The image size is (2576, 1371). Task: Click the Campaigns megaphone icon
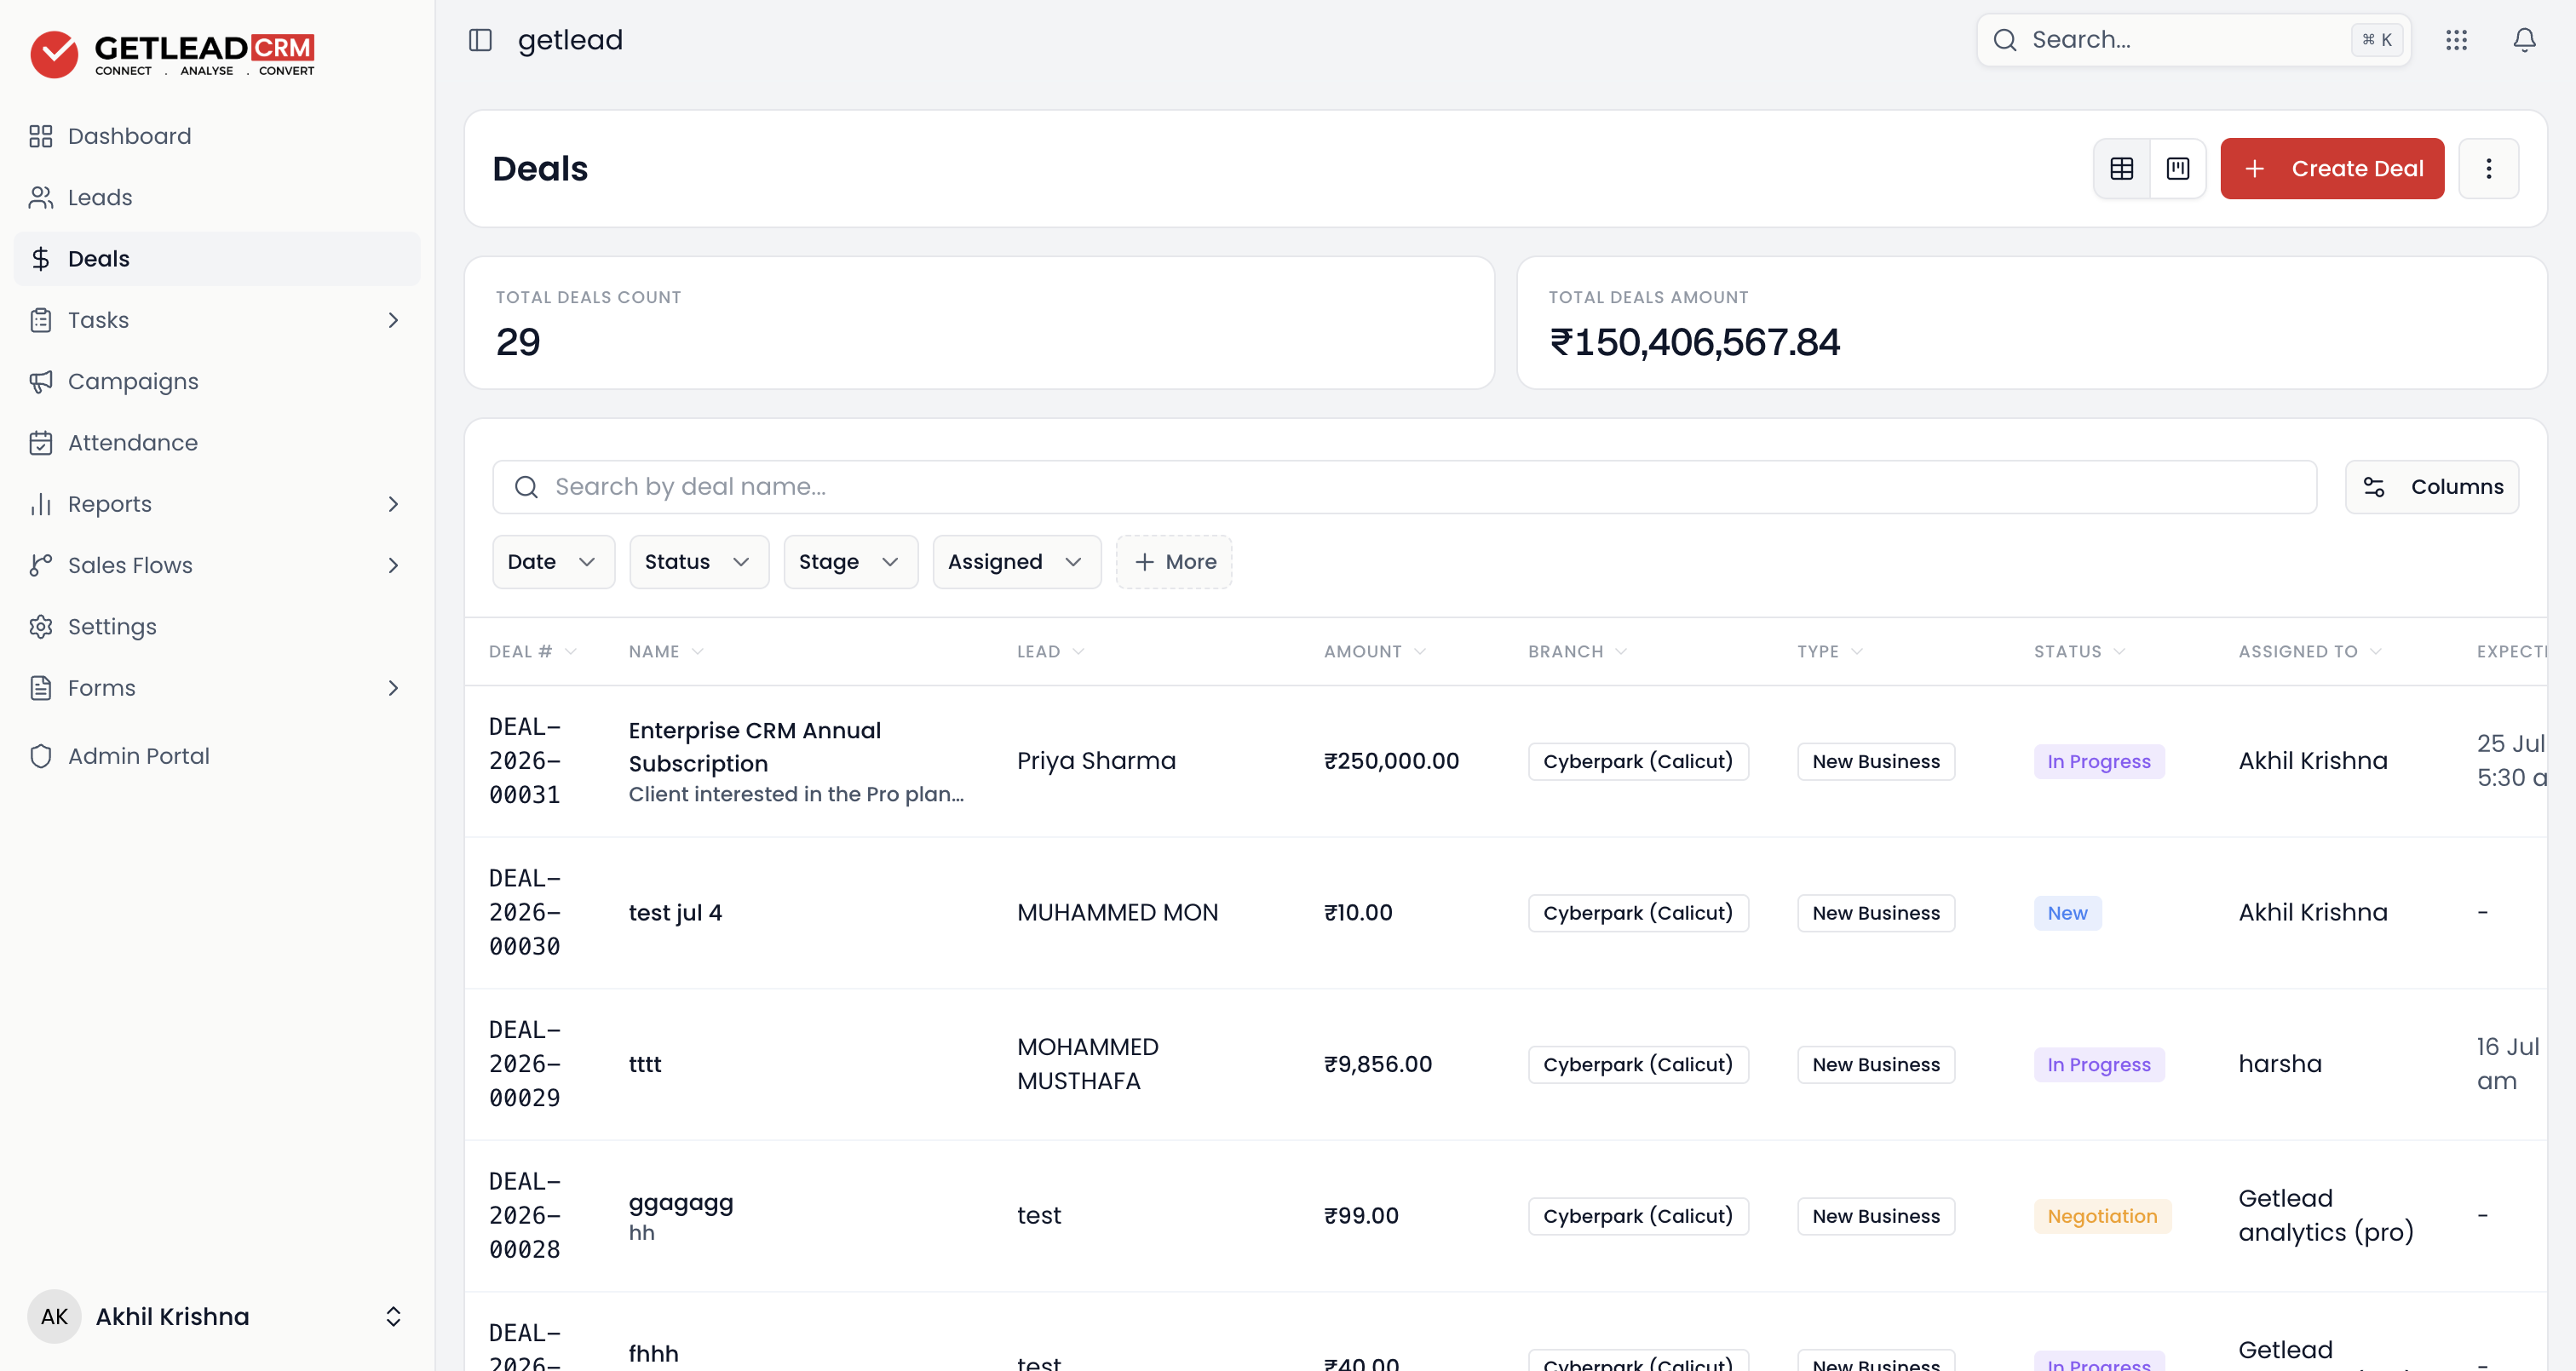click(41, 381)
